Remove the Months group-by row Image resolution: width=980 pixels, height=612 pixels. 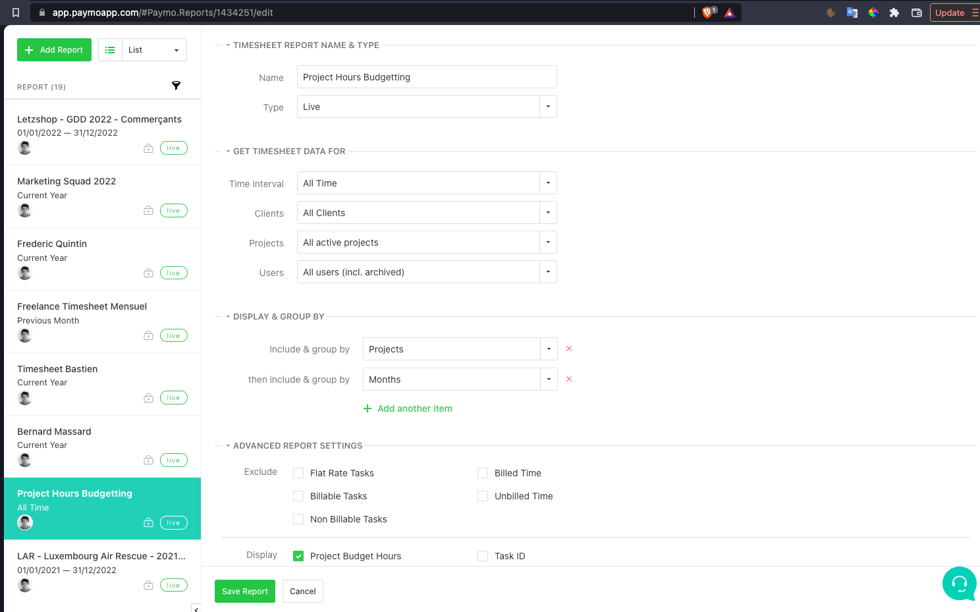pyautogui.click(x=569, y=379)
